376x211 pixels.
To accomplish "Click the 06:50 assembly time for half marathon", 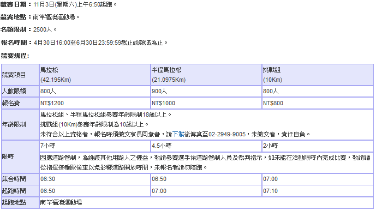I will (x=206, y=179).
